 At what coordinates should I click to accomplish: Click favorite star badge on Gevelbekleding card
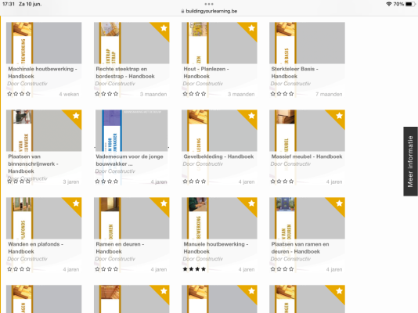(x=251, y=116)
